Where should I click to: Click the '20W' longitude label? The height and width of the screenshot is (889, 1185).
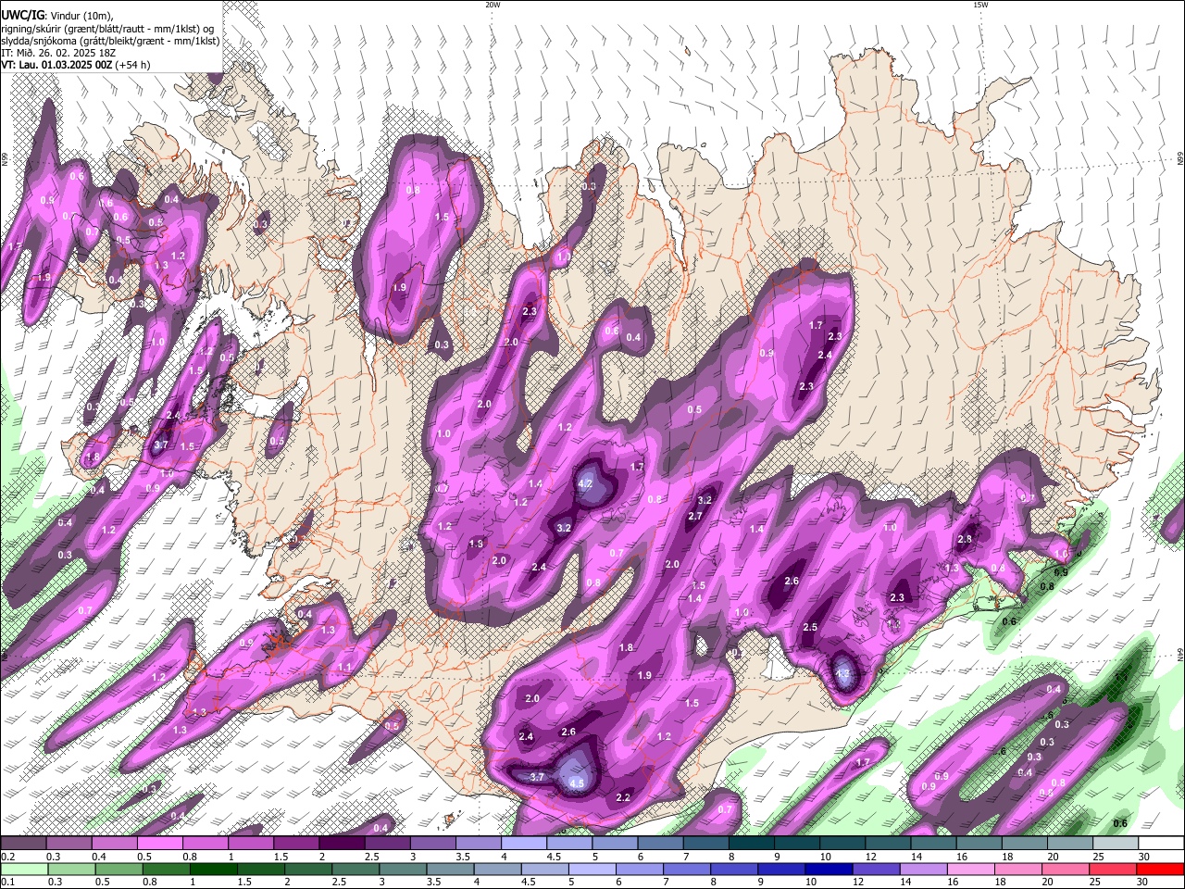click(x=493, y=5)
